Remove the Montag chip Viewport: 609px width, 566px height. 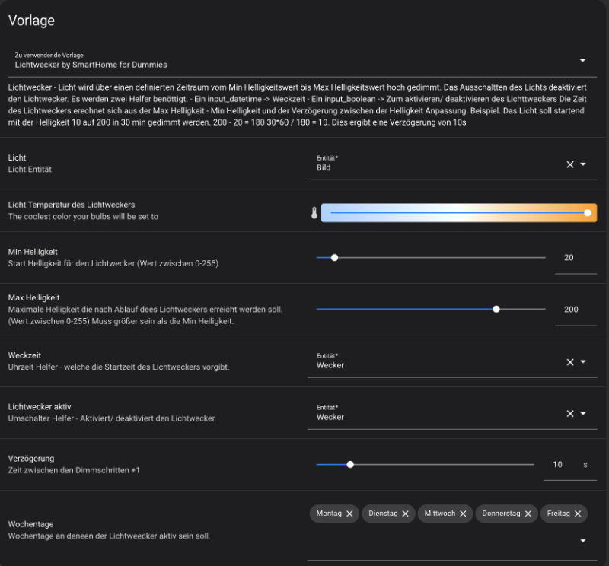tap(349, 514)
